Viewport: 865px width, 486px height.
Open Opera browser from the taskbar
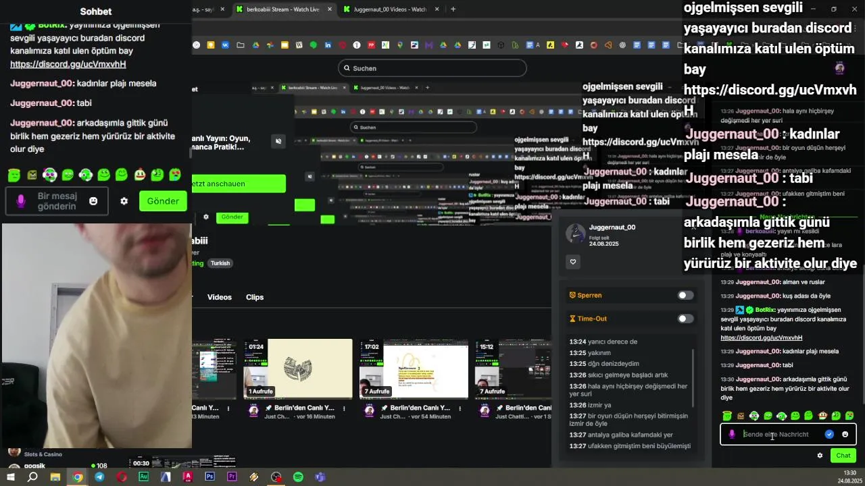point(122,477)
